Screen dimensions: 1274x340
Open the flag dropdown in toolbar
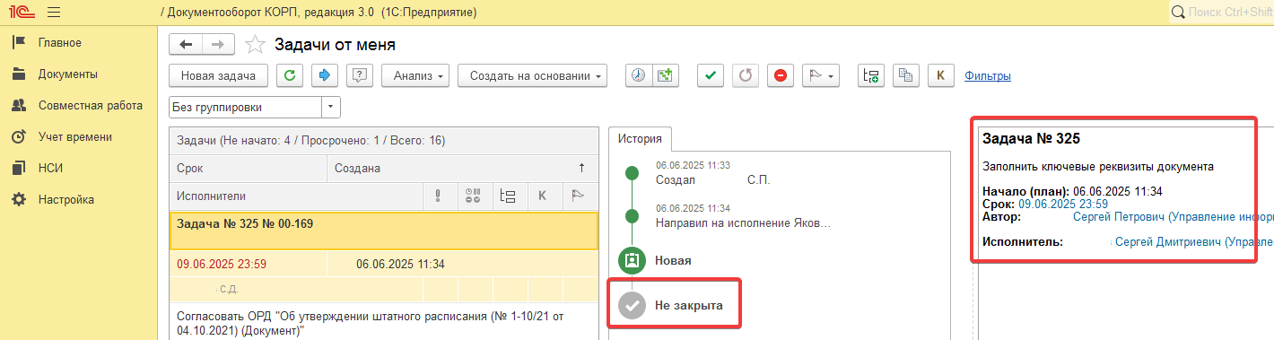(x=820, y=76)
